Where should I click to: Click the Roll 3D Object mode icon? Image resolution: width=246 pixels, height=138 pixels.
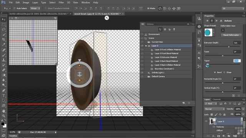pyautogui.click(x=165, y=8)
